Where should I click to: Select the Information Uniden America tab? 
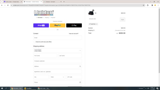click(32, 2)
